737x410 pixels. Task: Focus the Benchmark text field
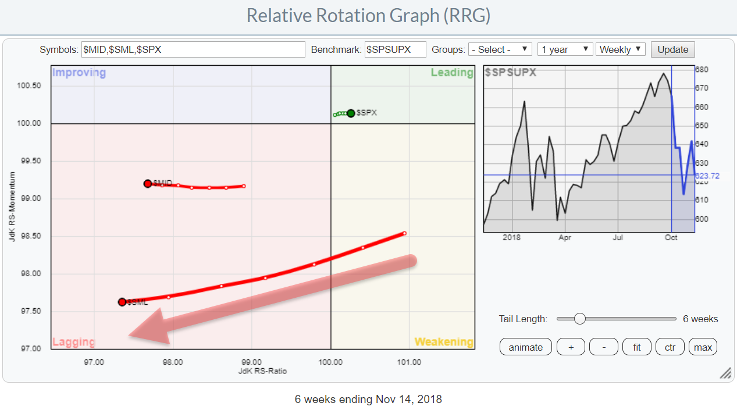[395, 49]
